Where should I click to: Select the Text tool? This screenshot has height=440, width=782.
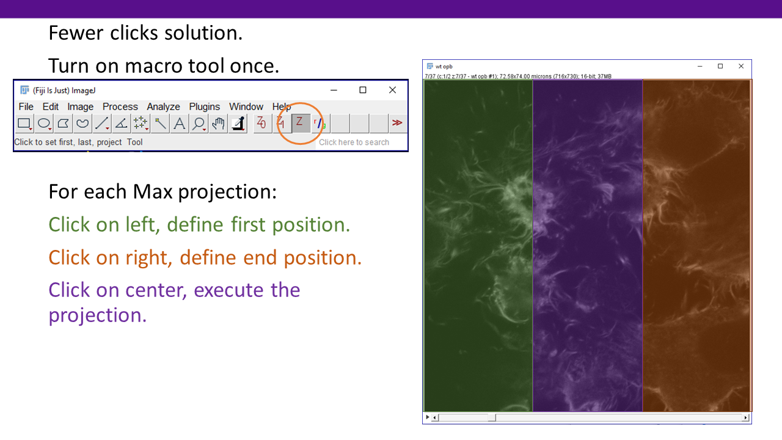pos(180,124)
